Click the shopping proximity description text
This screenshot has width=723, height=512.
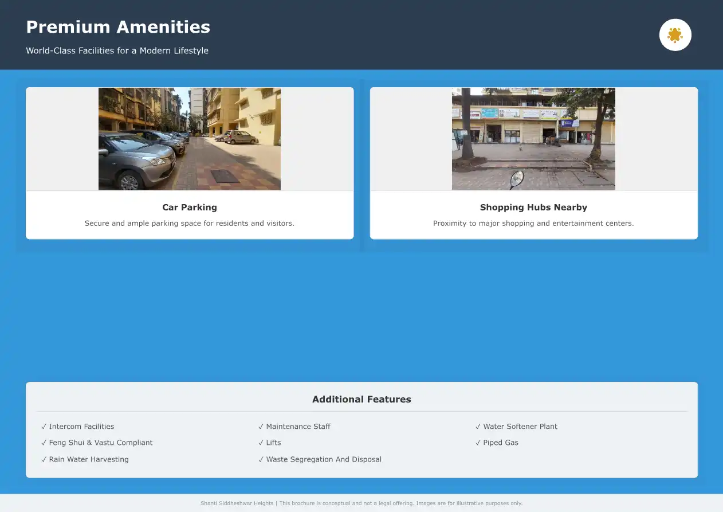pyautogui.click(x=533, y=223)
